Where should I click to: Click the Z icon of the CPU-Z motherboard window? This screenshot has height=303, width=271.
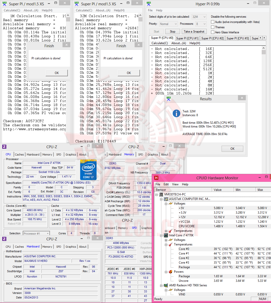click(4, 239)
